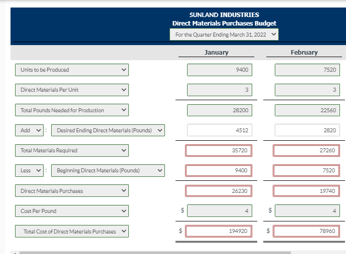Click the 'February' column header
Viewport: 346px width, 254px height.
point(304,52)
